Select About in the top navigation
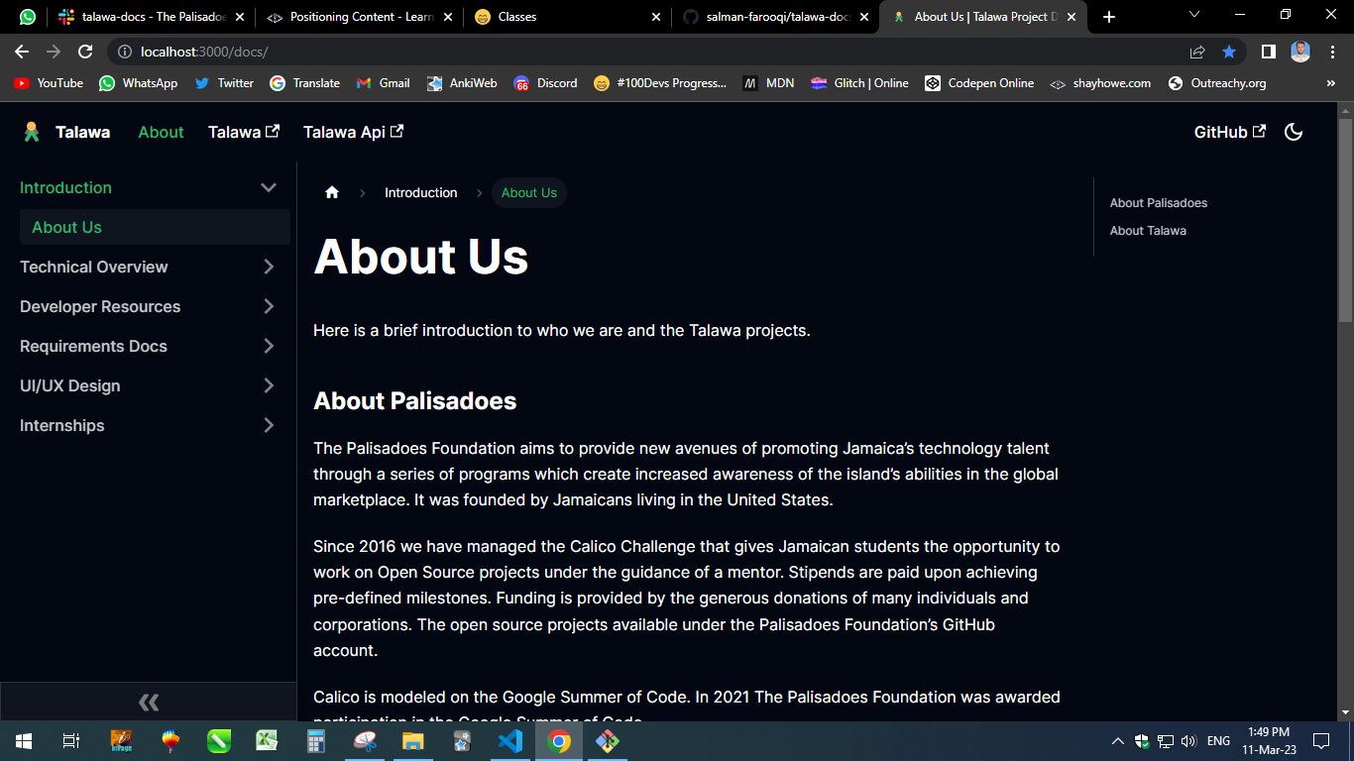1354x761 pixels. [161, 131]
